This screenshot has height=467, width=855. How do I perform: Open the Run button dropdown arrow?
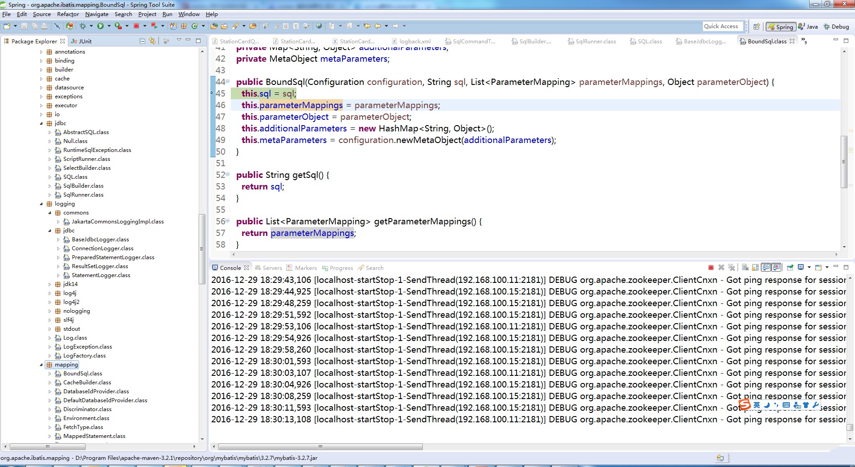tap(108, 26)
